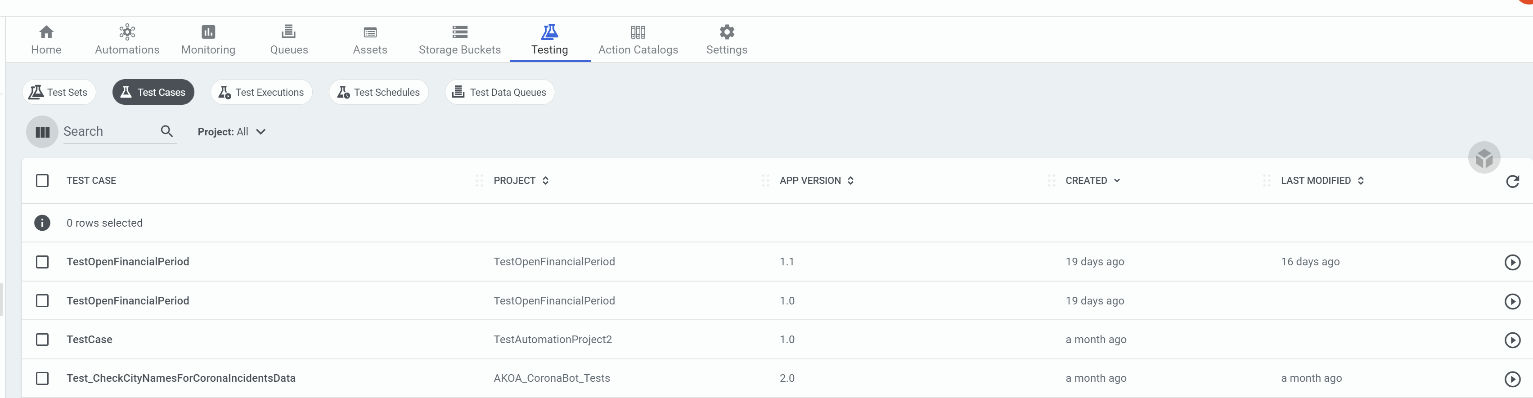This screenshot has width=1533, height=398.
Task: Click the info icon next to rows selected
Action: click(x=42, y=223)
